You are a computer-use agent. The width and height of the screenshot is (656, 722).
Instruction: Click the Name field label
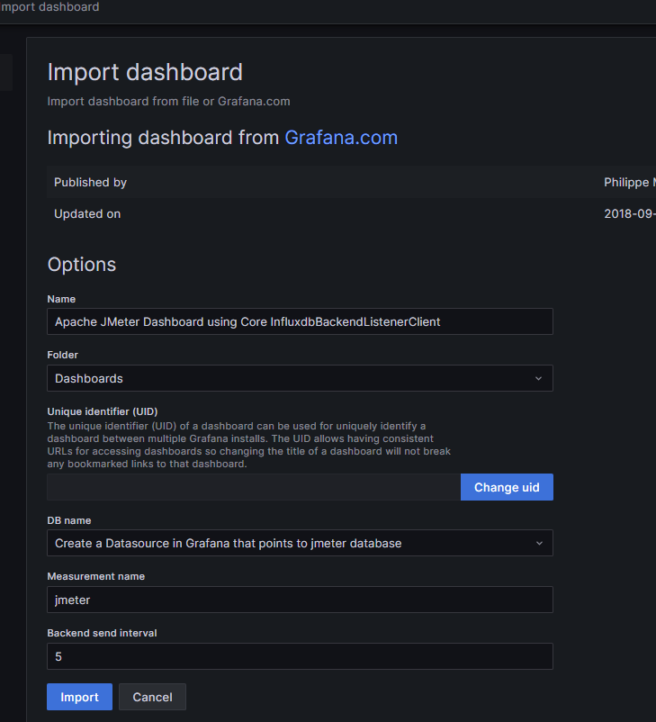[x=61, y=299]
